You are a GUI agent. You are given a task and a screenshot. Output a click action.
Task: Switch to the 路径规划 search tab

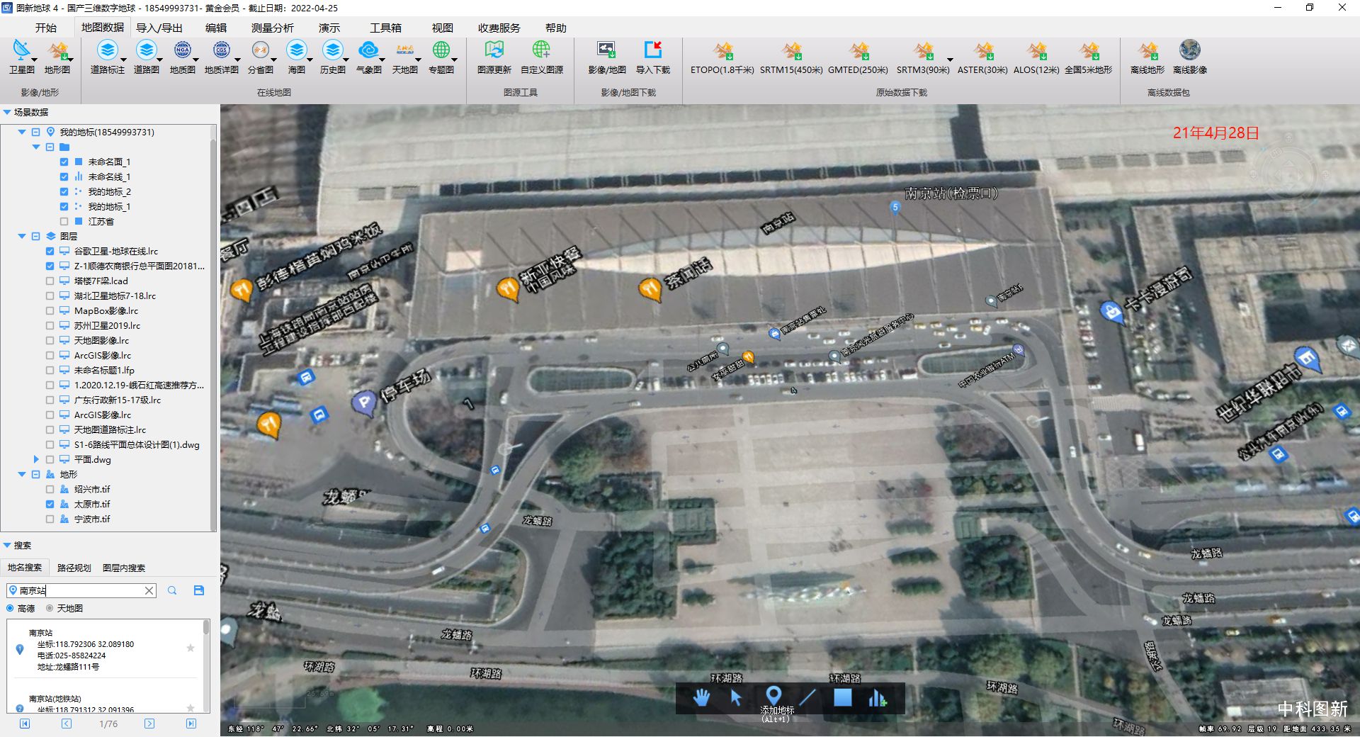(74, 568)
